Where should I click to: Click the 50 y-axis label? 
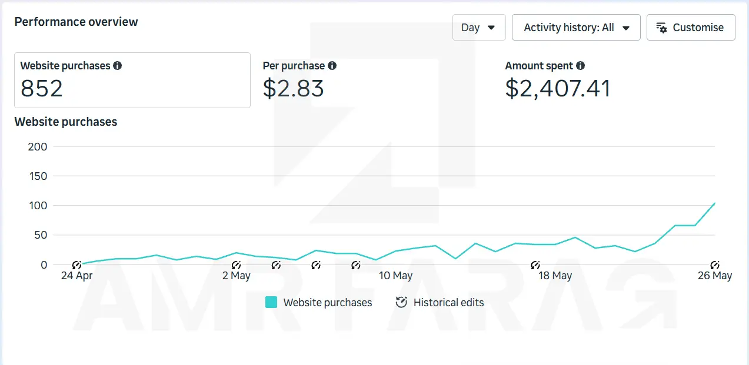(40, 235)
